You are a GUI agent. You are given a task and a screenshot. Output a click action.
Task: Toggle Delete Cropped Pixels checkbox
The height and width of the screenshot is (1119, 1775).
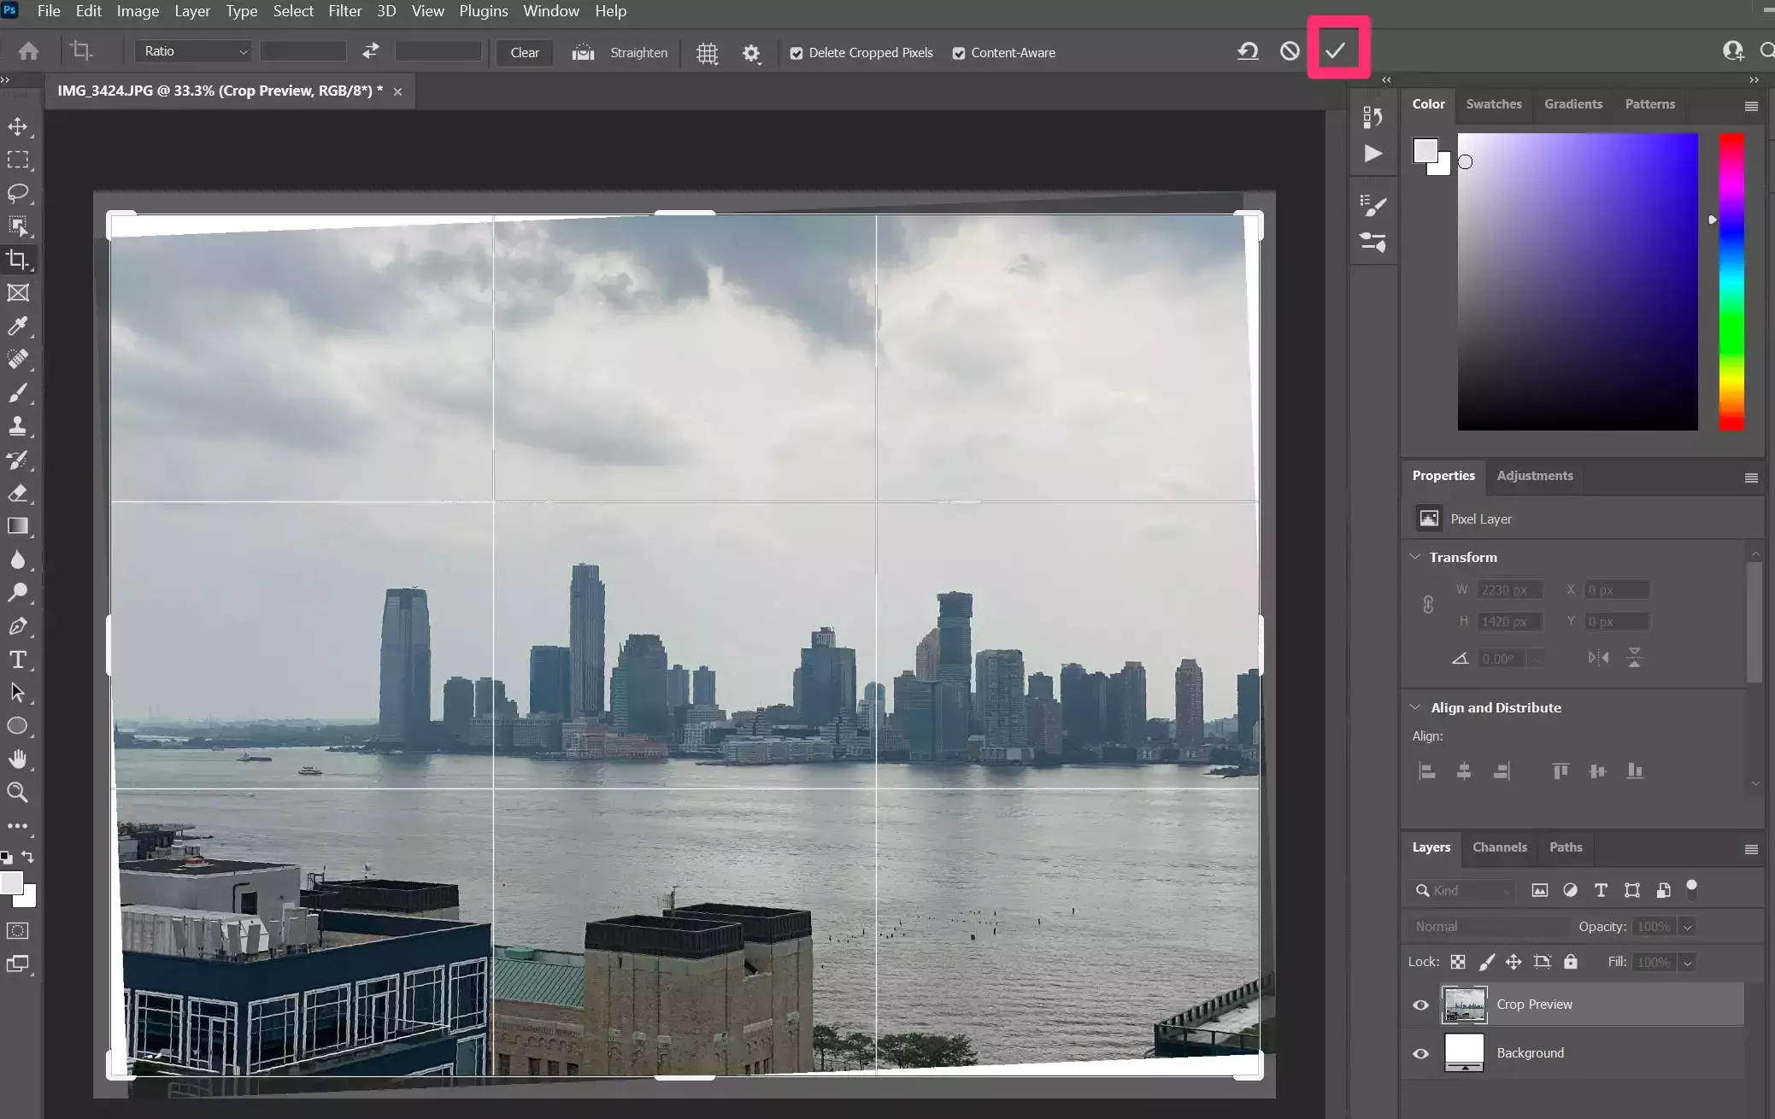796,53
